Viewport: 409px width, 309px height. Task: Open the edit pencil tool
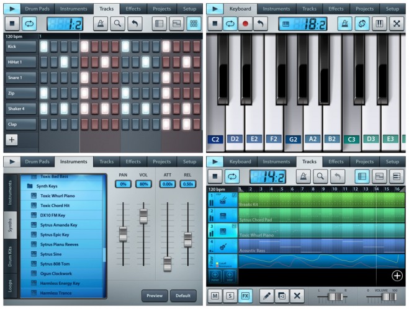[x=267, y=296]
